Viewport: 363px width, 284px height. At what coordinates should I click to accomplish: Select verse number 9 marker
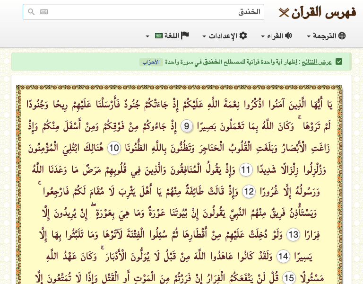[x=187, y=126]
